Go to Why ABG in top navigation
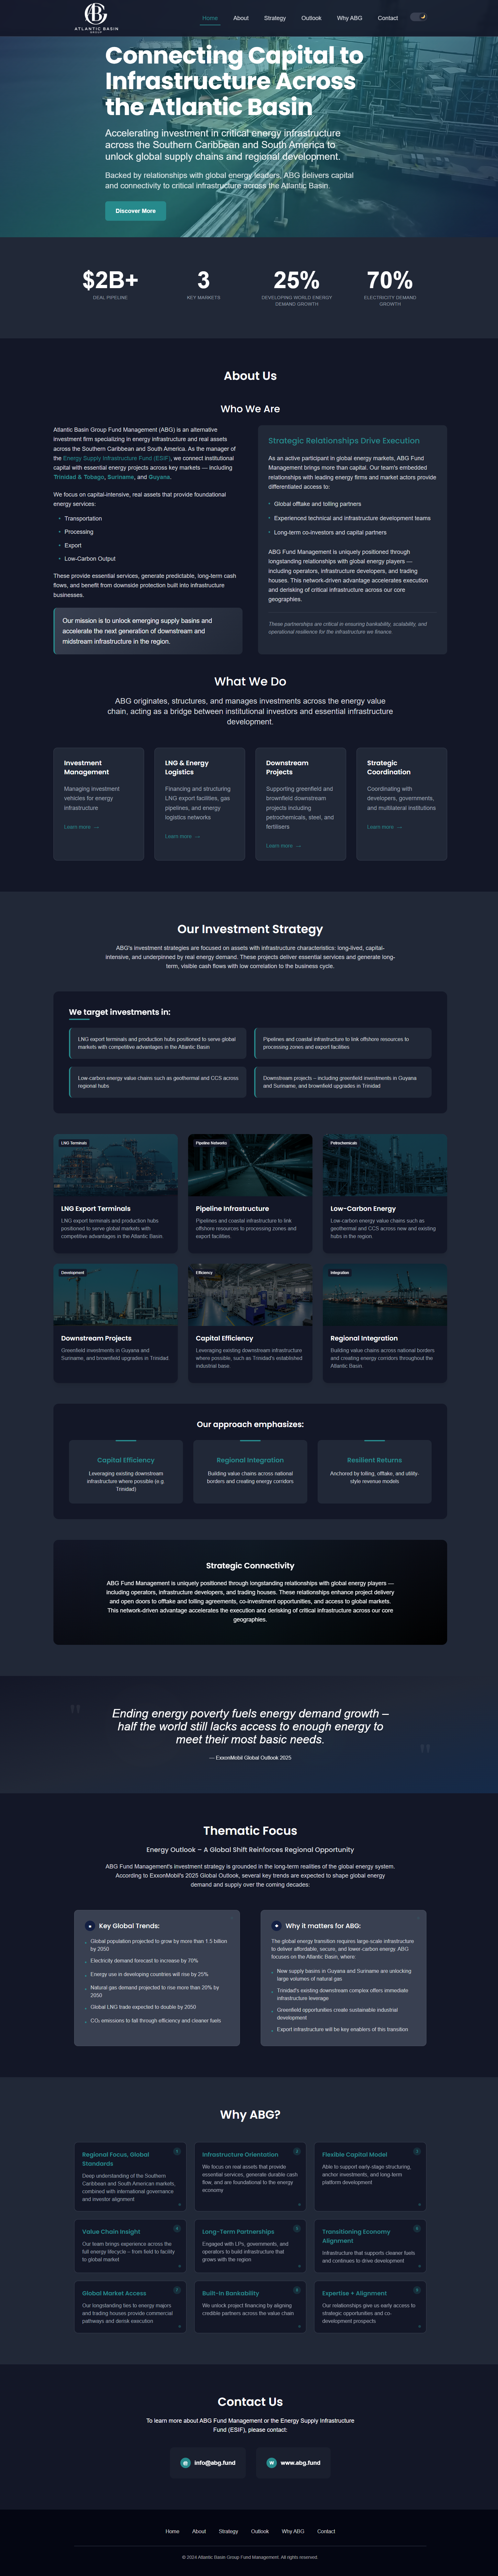 [x=349, y=18]
